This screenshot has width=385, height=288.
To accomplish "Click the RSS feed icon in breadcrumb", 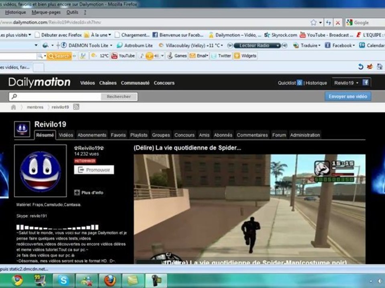I will point(76,107).
